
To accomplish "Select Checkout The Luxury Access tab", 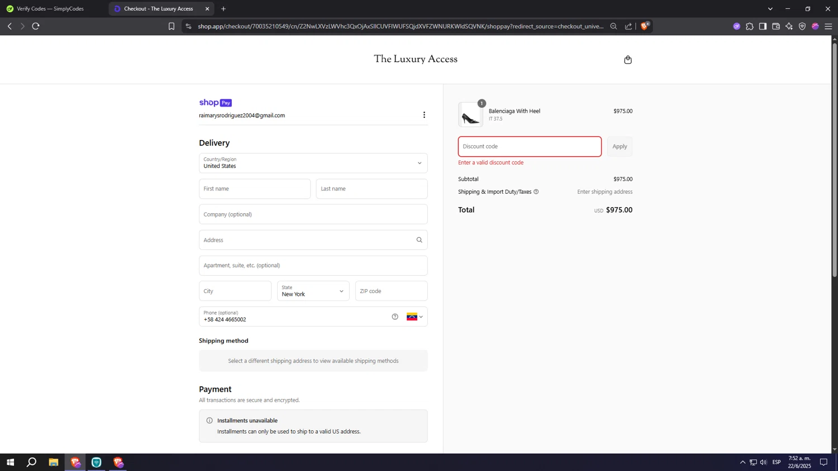I will coord(159,9).
